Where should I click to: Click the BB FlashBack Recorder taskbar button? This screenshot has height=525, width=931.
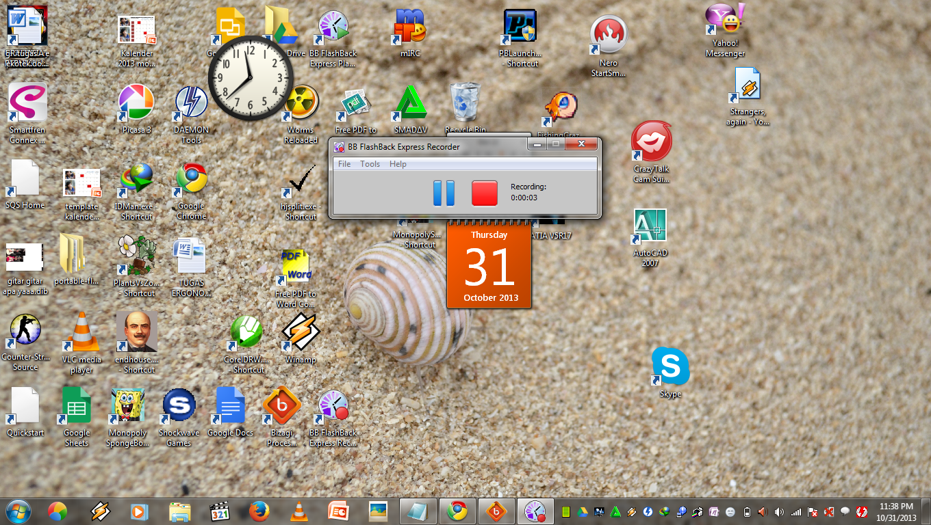pos(535,511)
